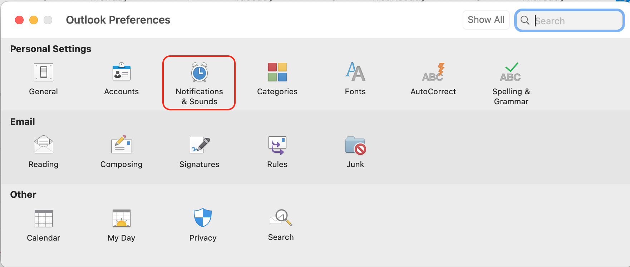
Task: Click the Outlook Preferences title text
Action: pos(118,20)
